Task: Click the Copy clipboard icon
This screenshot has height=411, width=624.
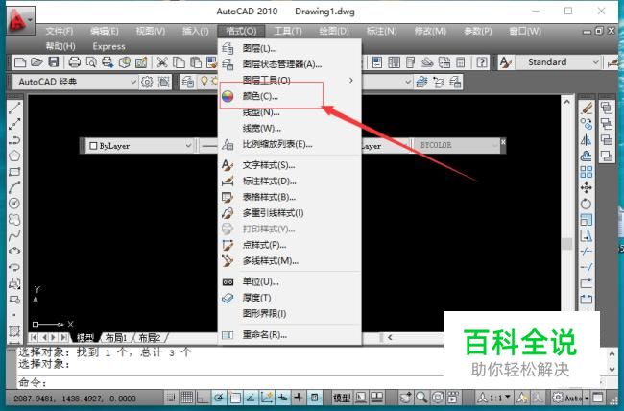Action: [179, 62]
